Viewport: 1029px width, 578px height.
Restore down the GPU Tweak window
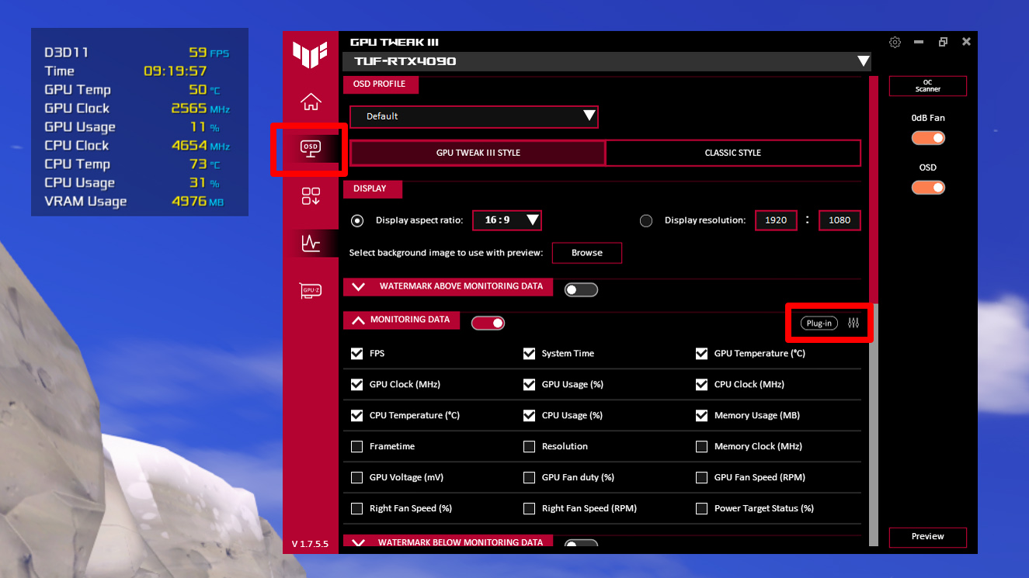point(943,42)
